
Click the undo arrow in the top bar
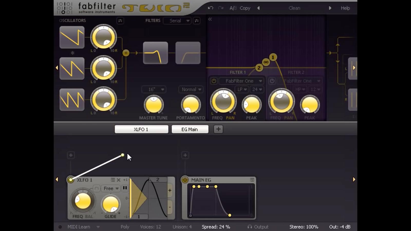tap(210, 8)
